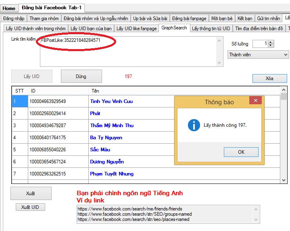Close the Thông báo dialog

(255, 100)
